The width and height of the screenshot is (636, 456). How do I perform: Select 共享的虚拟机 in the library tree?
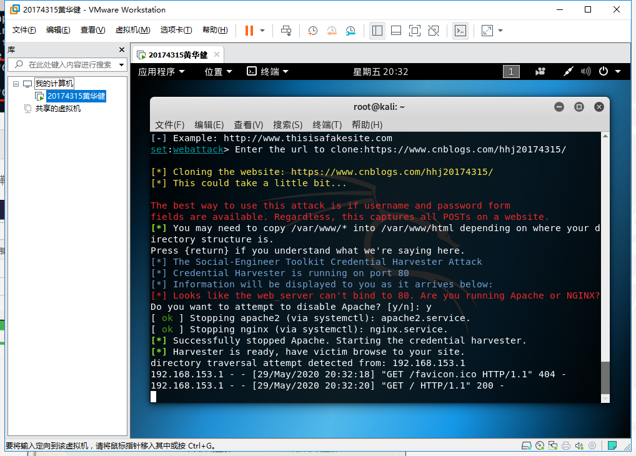point(58,108)
